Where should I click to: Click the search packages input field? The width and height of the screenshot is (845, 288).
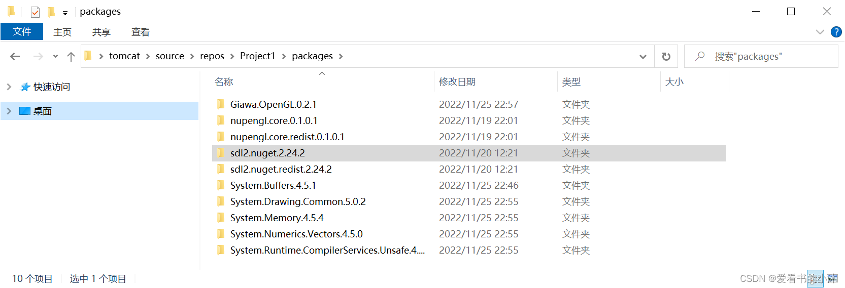761,56
